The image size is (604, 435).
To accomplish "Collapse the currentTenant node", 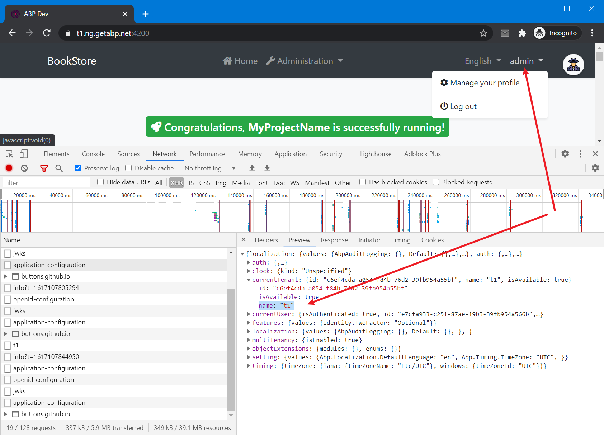I will point(249,280).
